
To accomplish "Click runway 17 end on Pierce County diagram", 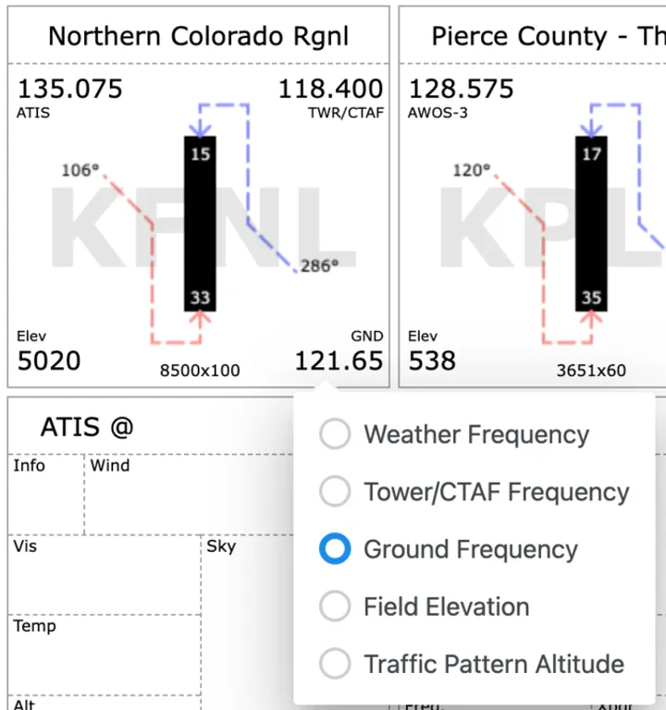I will pyautogui.click(x=592, y=153).
